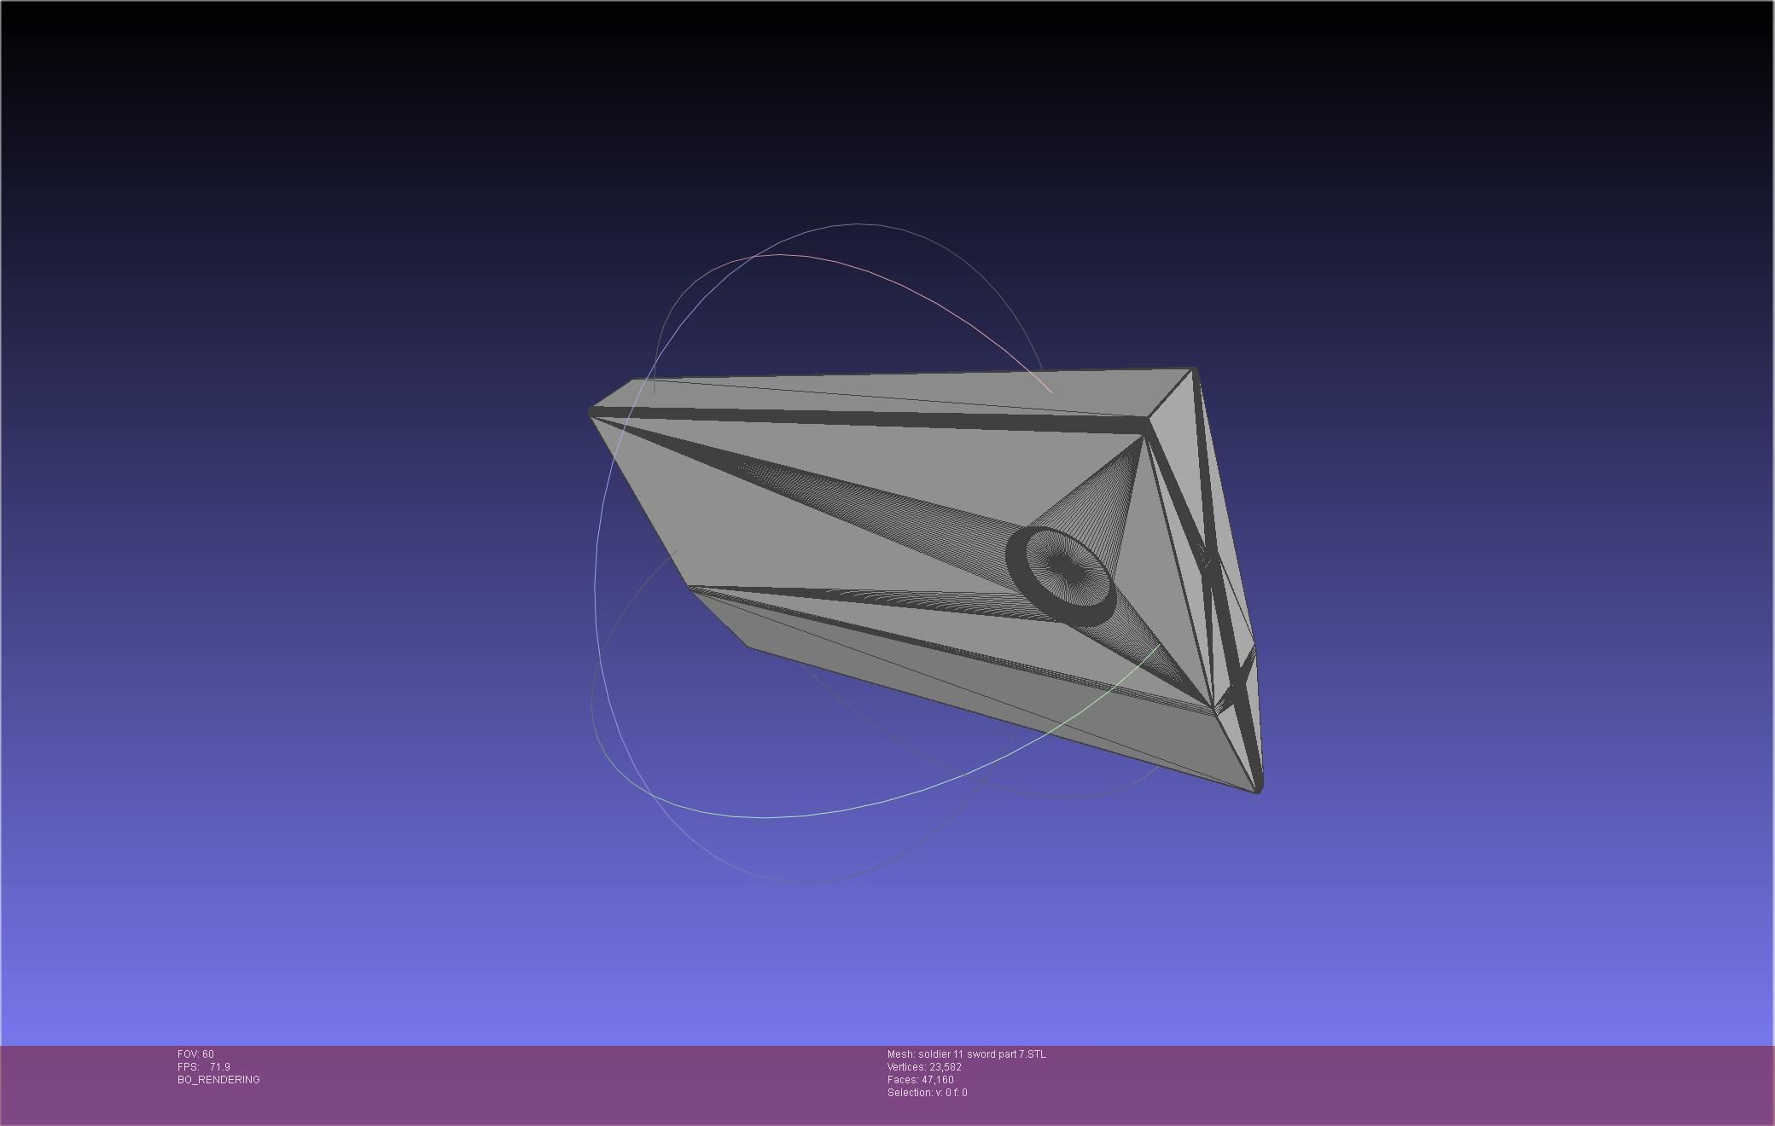Click the Faces: 47,160 count

(921, 1080)
